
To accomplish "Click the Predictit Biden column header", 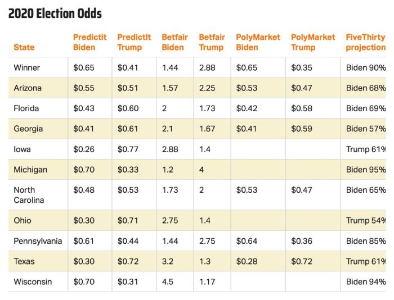I will pos(89,42).
